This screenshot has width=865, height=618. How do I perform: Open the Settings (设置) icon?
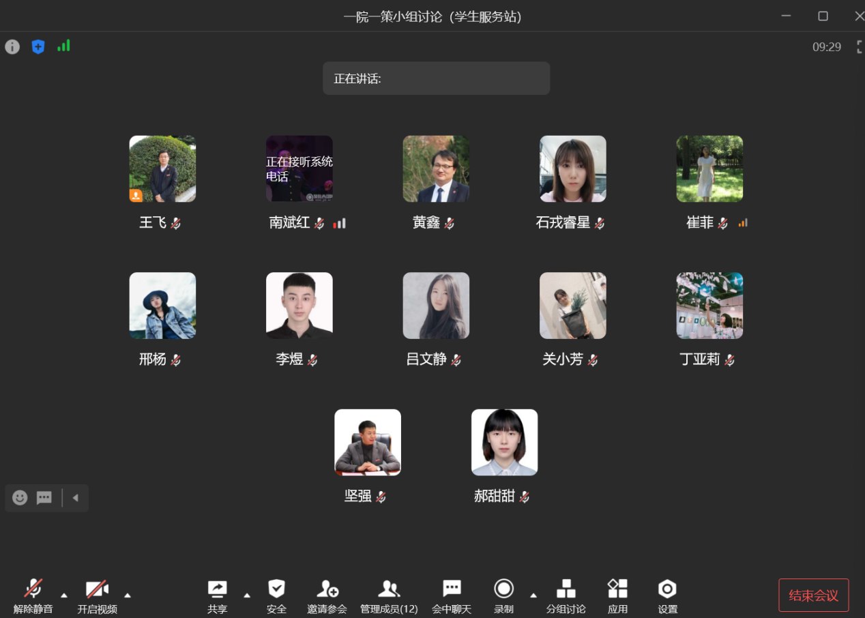coord(667,589)
